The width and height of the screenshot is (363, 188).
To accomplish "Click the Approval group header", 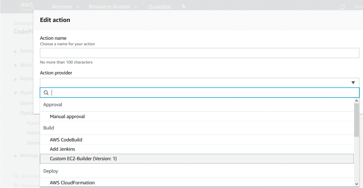I will pyautogui.click(x=53, y=105).
